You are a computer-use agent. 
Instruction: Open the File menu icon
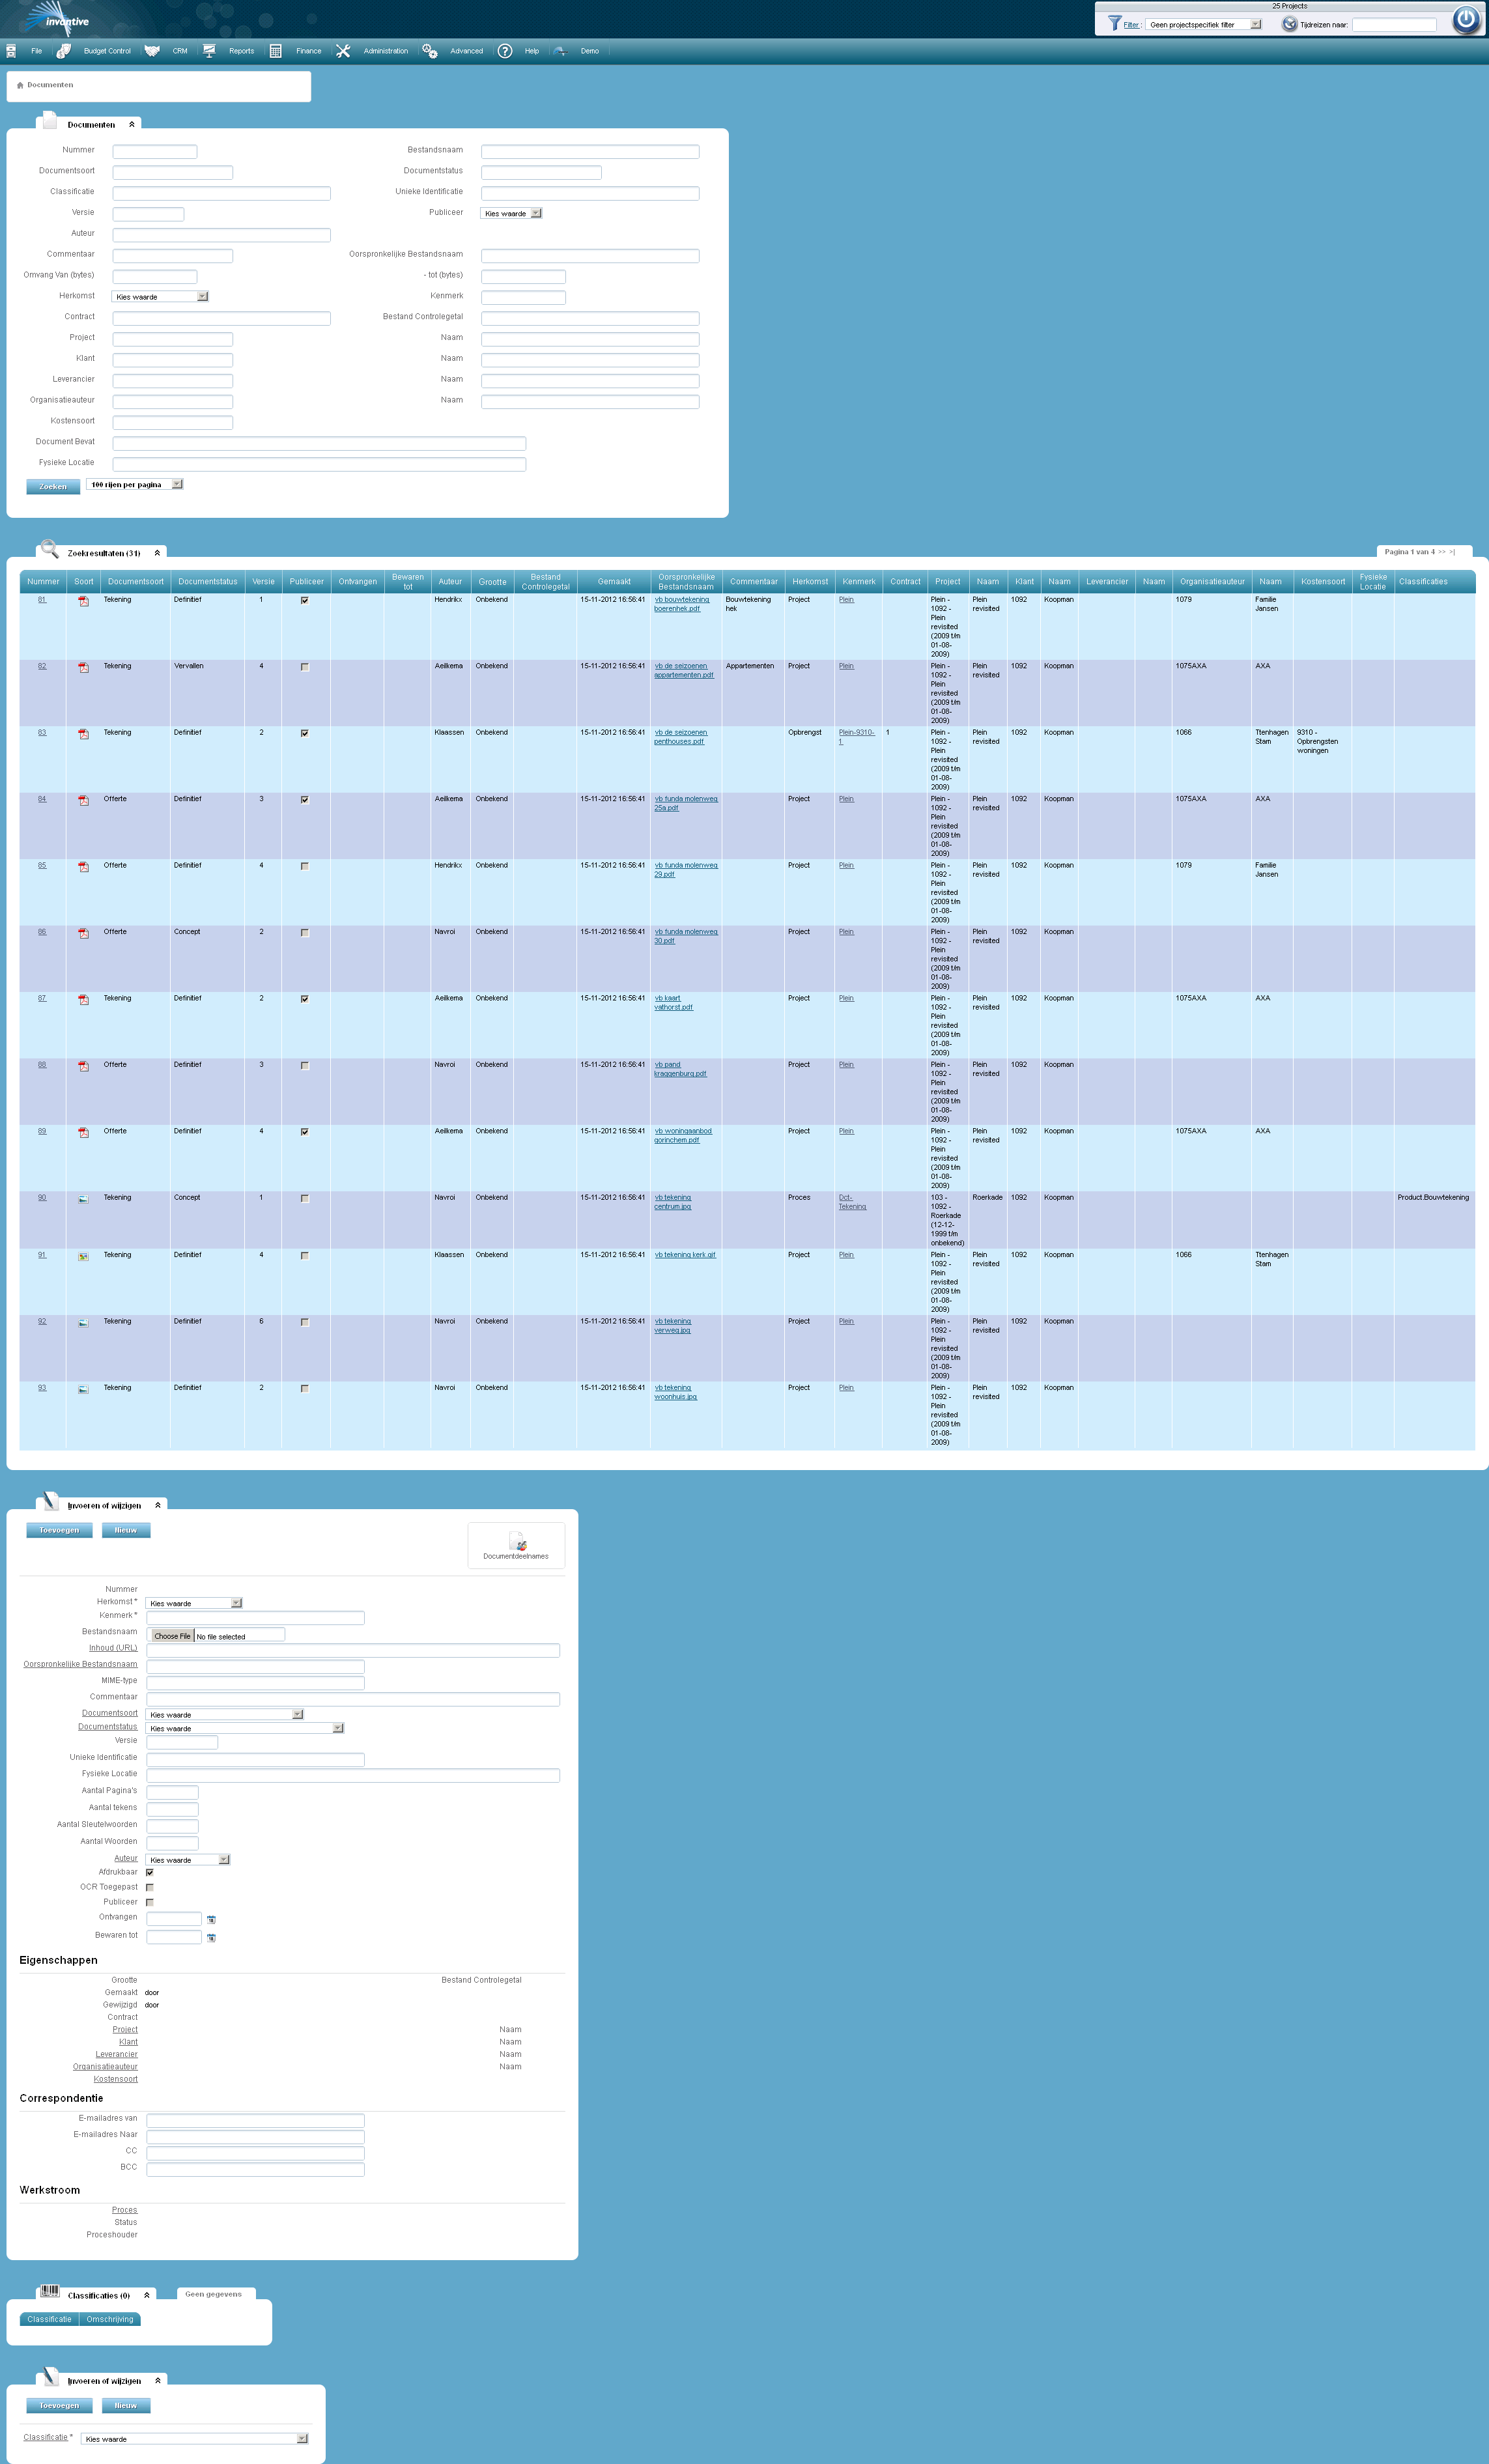11,51
